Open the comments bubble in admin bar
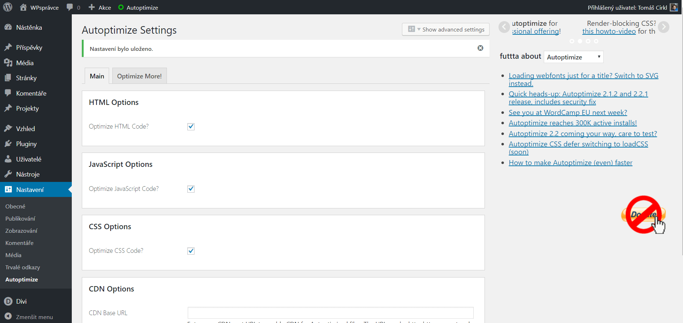 point(70,7)
